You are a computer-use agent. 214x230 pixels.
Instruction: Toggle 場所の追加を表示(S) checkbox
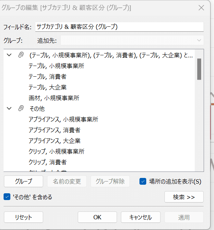pos(143,182)
